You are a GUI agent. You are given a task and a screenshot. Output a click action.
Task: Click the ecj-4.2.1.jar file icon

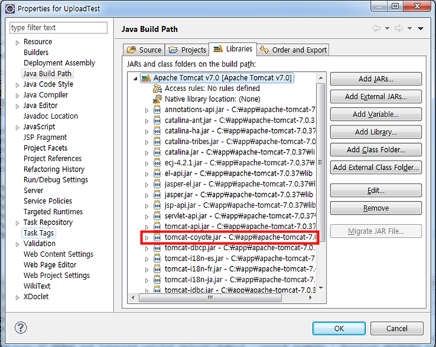[157, 163]
